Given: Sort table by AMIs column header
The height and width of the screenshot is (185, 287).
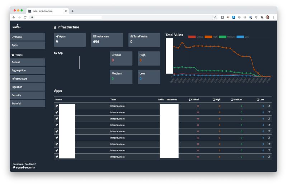Looking at the screenshot, I should [161, 100].
